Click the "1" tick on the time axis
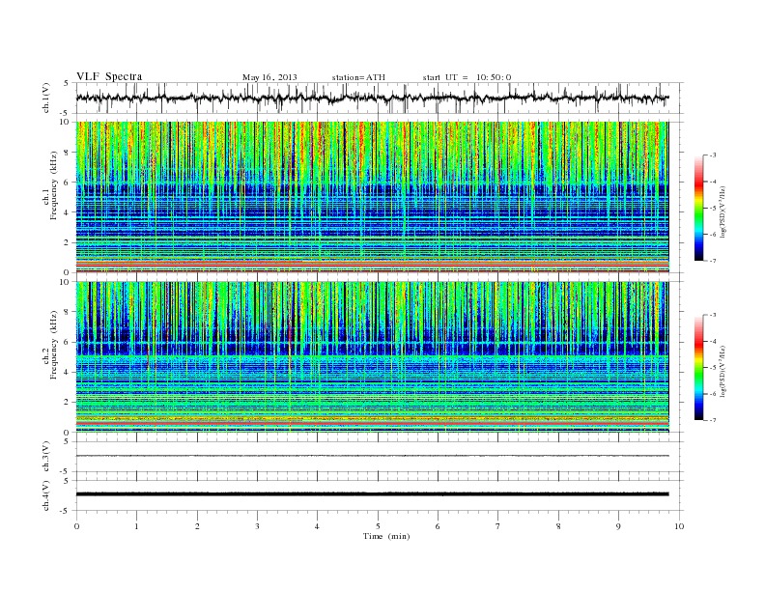The height and width of the screenshot is (591, 765). (136, 526)
